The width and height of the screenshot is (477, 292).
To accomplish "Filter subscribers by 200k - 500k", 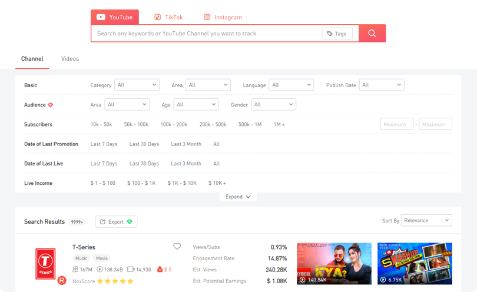I will tap(213, 124).
